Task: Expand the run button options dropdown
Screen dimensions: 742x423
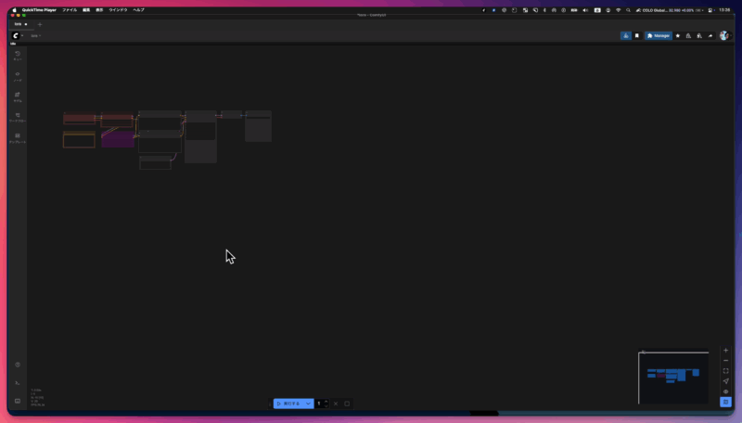Action: click(308, 404)
